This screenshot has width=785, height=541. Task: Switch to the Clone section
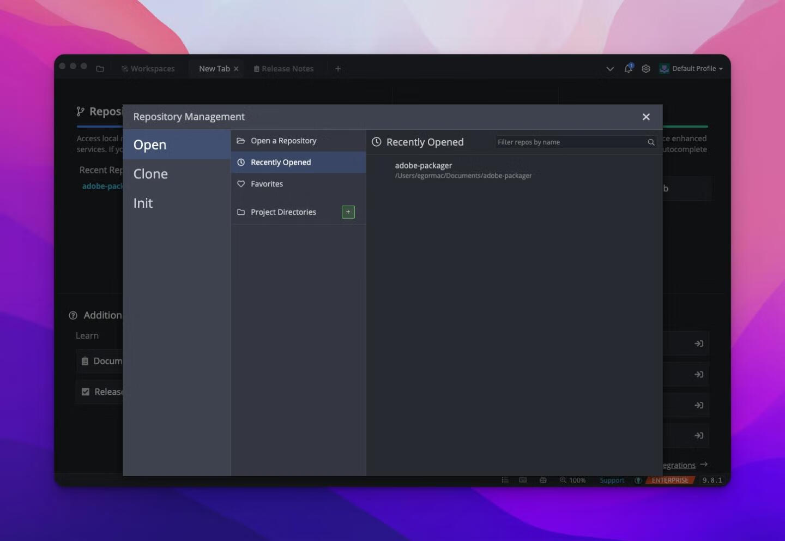coord(150,174)
